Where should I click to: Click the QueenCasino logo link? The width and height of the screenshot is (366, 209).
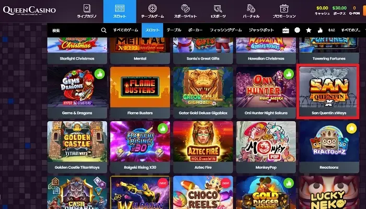tap(29, 10)
